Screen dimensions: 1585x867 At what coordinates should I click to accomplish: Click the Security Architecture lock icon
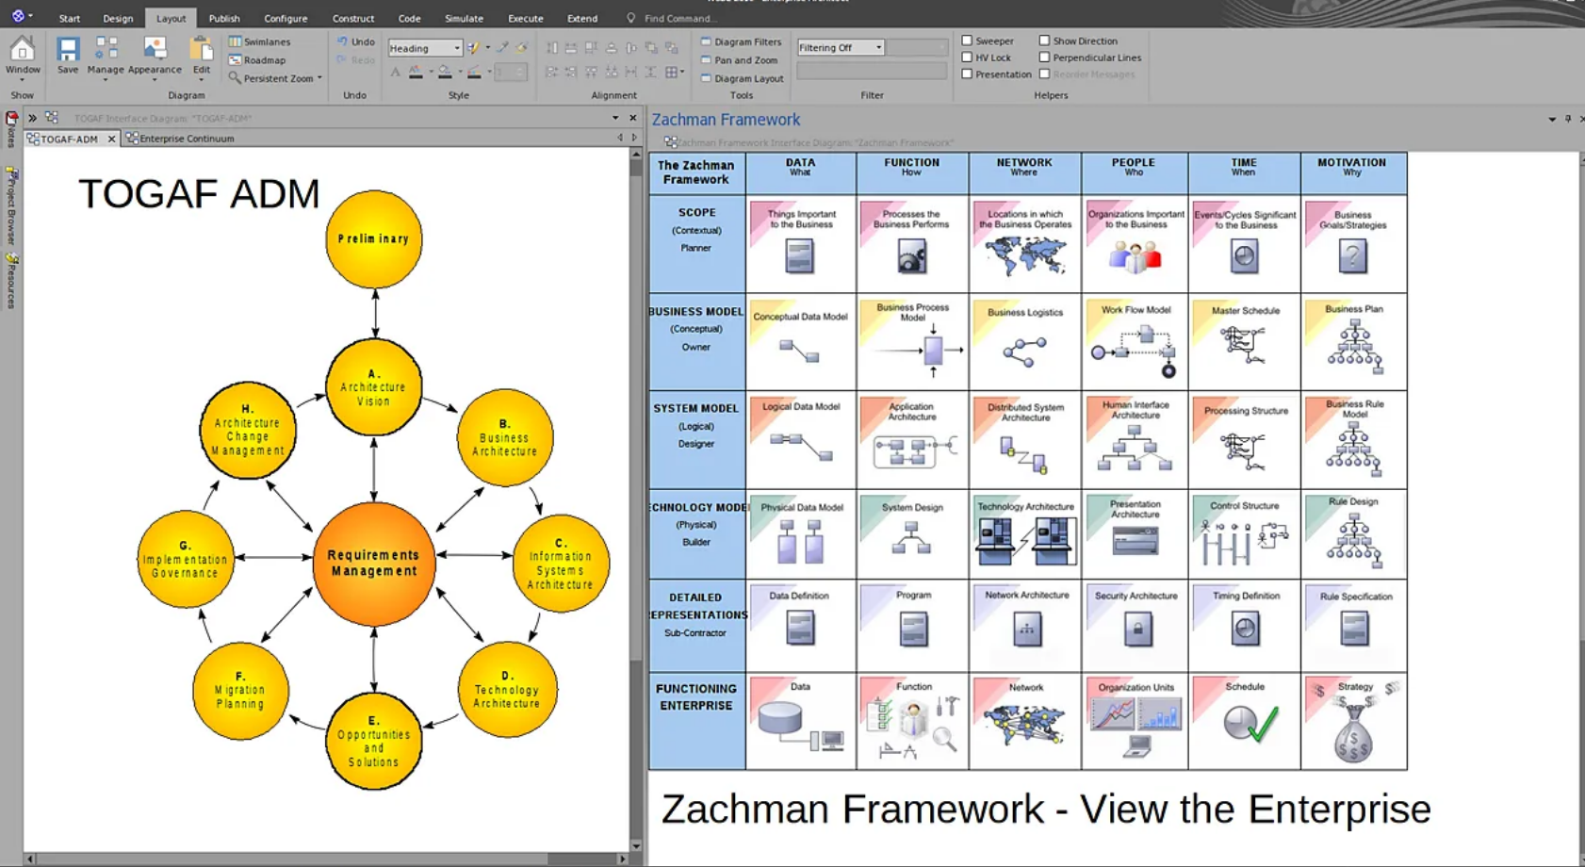coord(1137,629)
